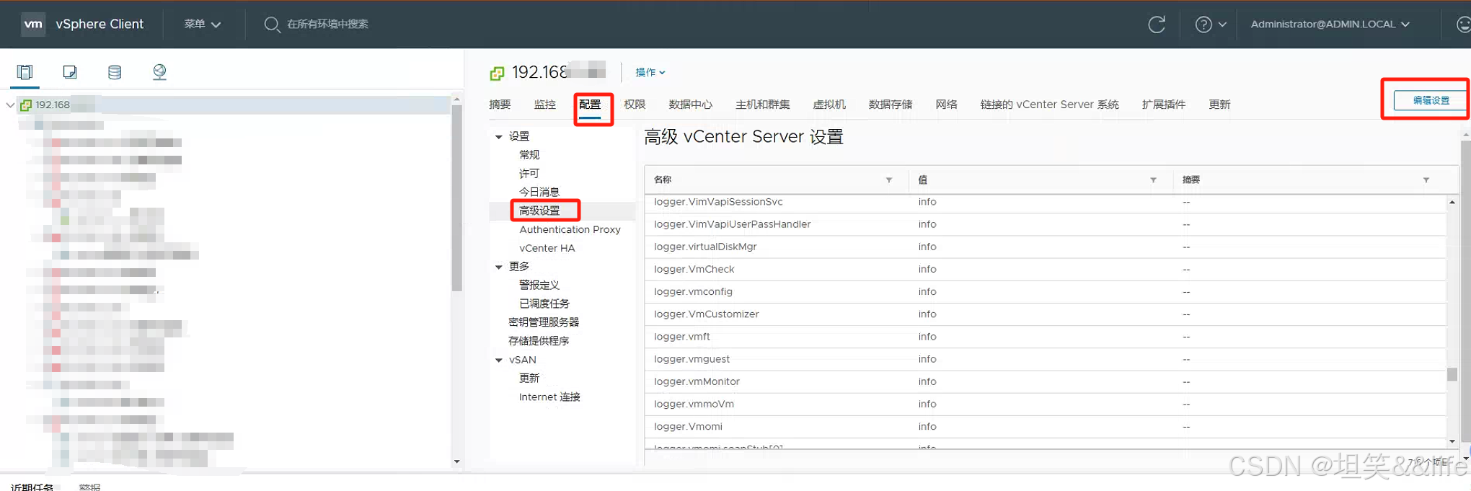Image resolution: width=1471 pixels, height=491 pixels.
Task: Select the logger.Vmomi row
Action: [1045, 427]
